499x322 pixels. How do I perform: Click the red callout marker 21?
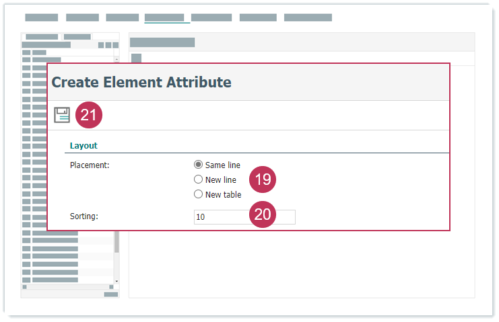tap(89, 115)
